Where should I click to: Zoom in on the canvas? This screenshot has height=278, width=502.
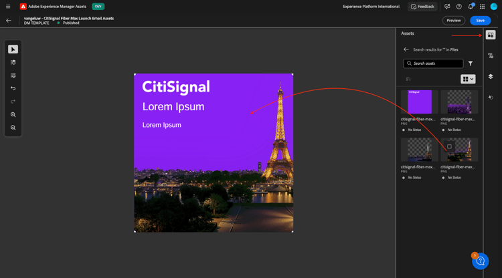coord(13,115)
